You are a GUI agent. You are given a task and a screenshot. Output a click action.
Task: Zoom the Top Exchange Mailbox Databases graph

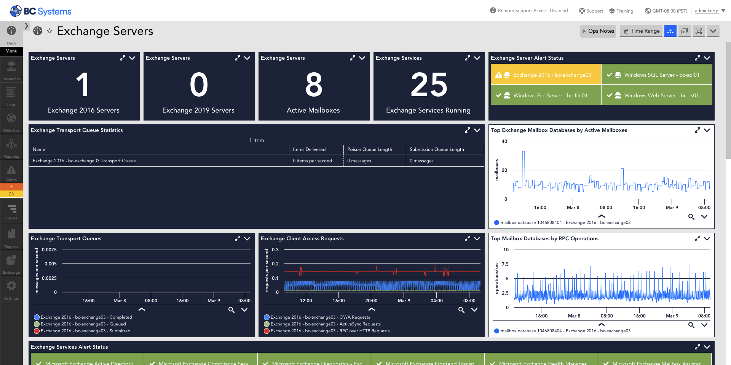click(x=691, y=217)
